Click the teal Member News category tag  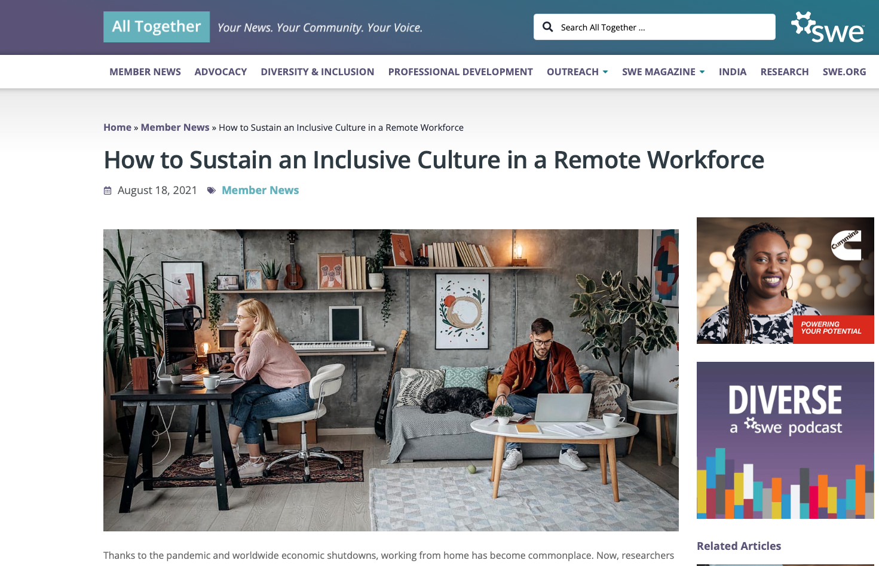click(x=260, y=190)
